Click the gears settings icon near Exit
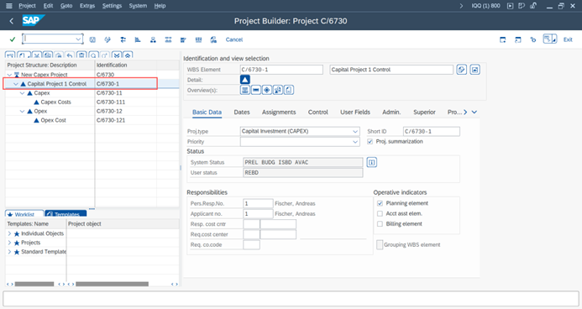 tap(533, 39)
